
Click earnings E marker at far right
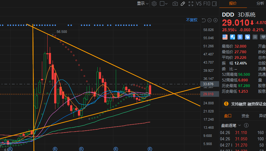pyautogui.click(x=150, y=149)
